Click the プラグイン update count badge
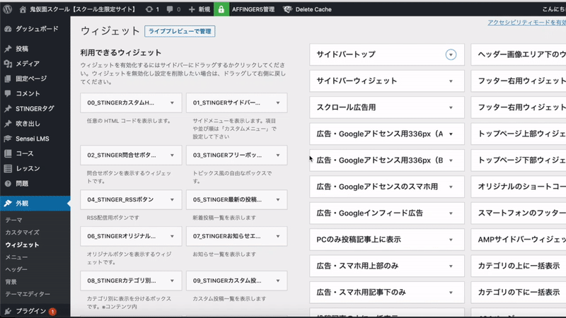The image size is (566, 318). pos(52,312)
